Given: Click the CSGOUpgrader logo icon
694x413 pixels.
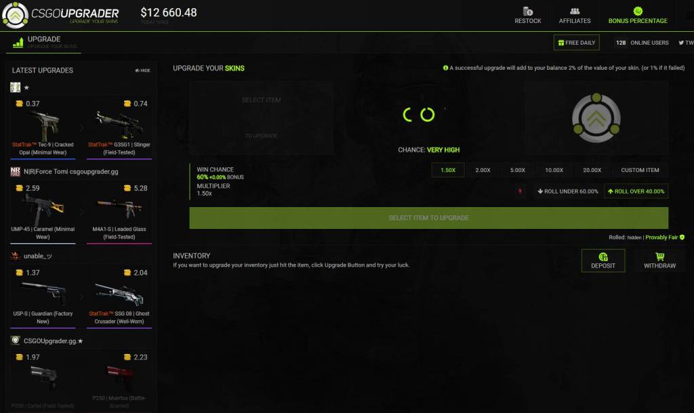Looking at the screenshot, I should (x=15, y=15).
